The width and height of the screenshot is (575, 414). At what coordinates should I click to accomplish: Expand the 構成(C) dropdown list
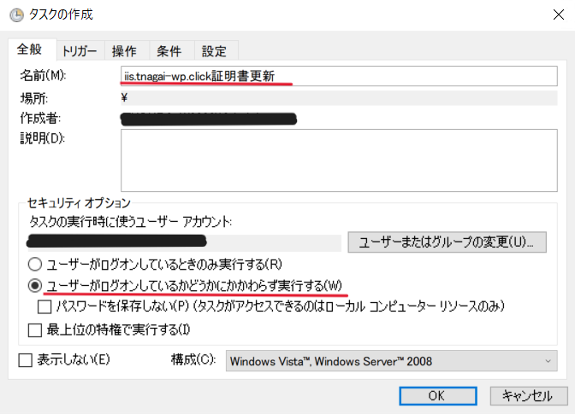(x=391, y=361)
